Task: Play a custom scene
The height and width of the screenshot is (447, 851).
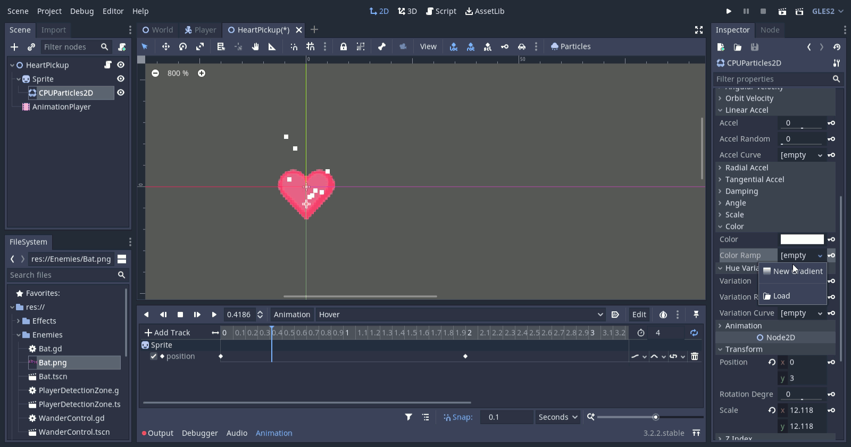Action: [x=799, y=11]
